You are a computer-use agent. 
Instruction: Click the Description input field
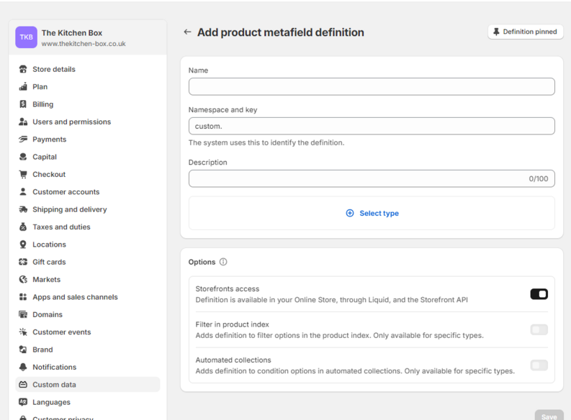click(372, 178)
